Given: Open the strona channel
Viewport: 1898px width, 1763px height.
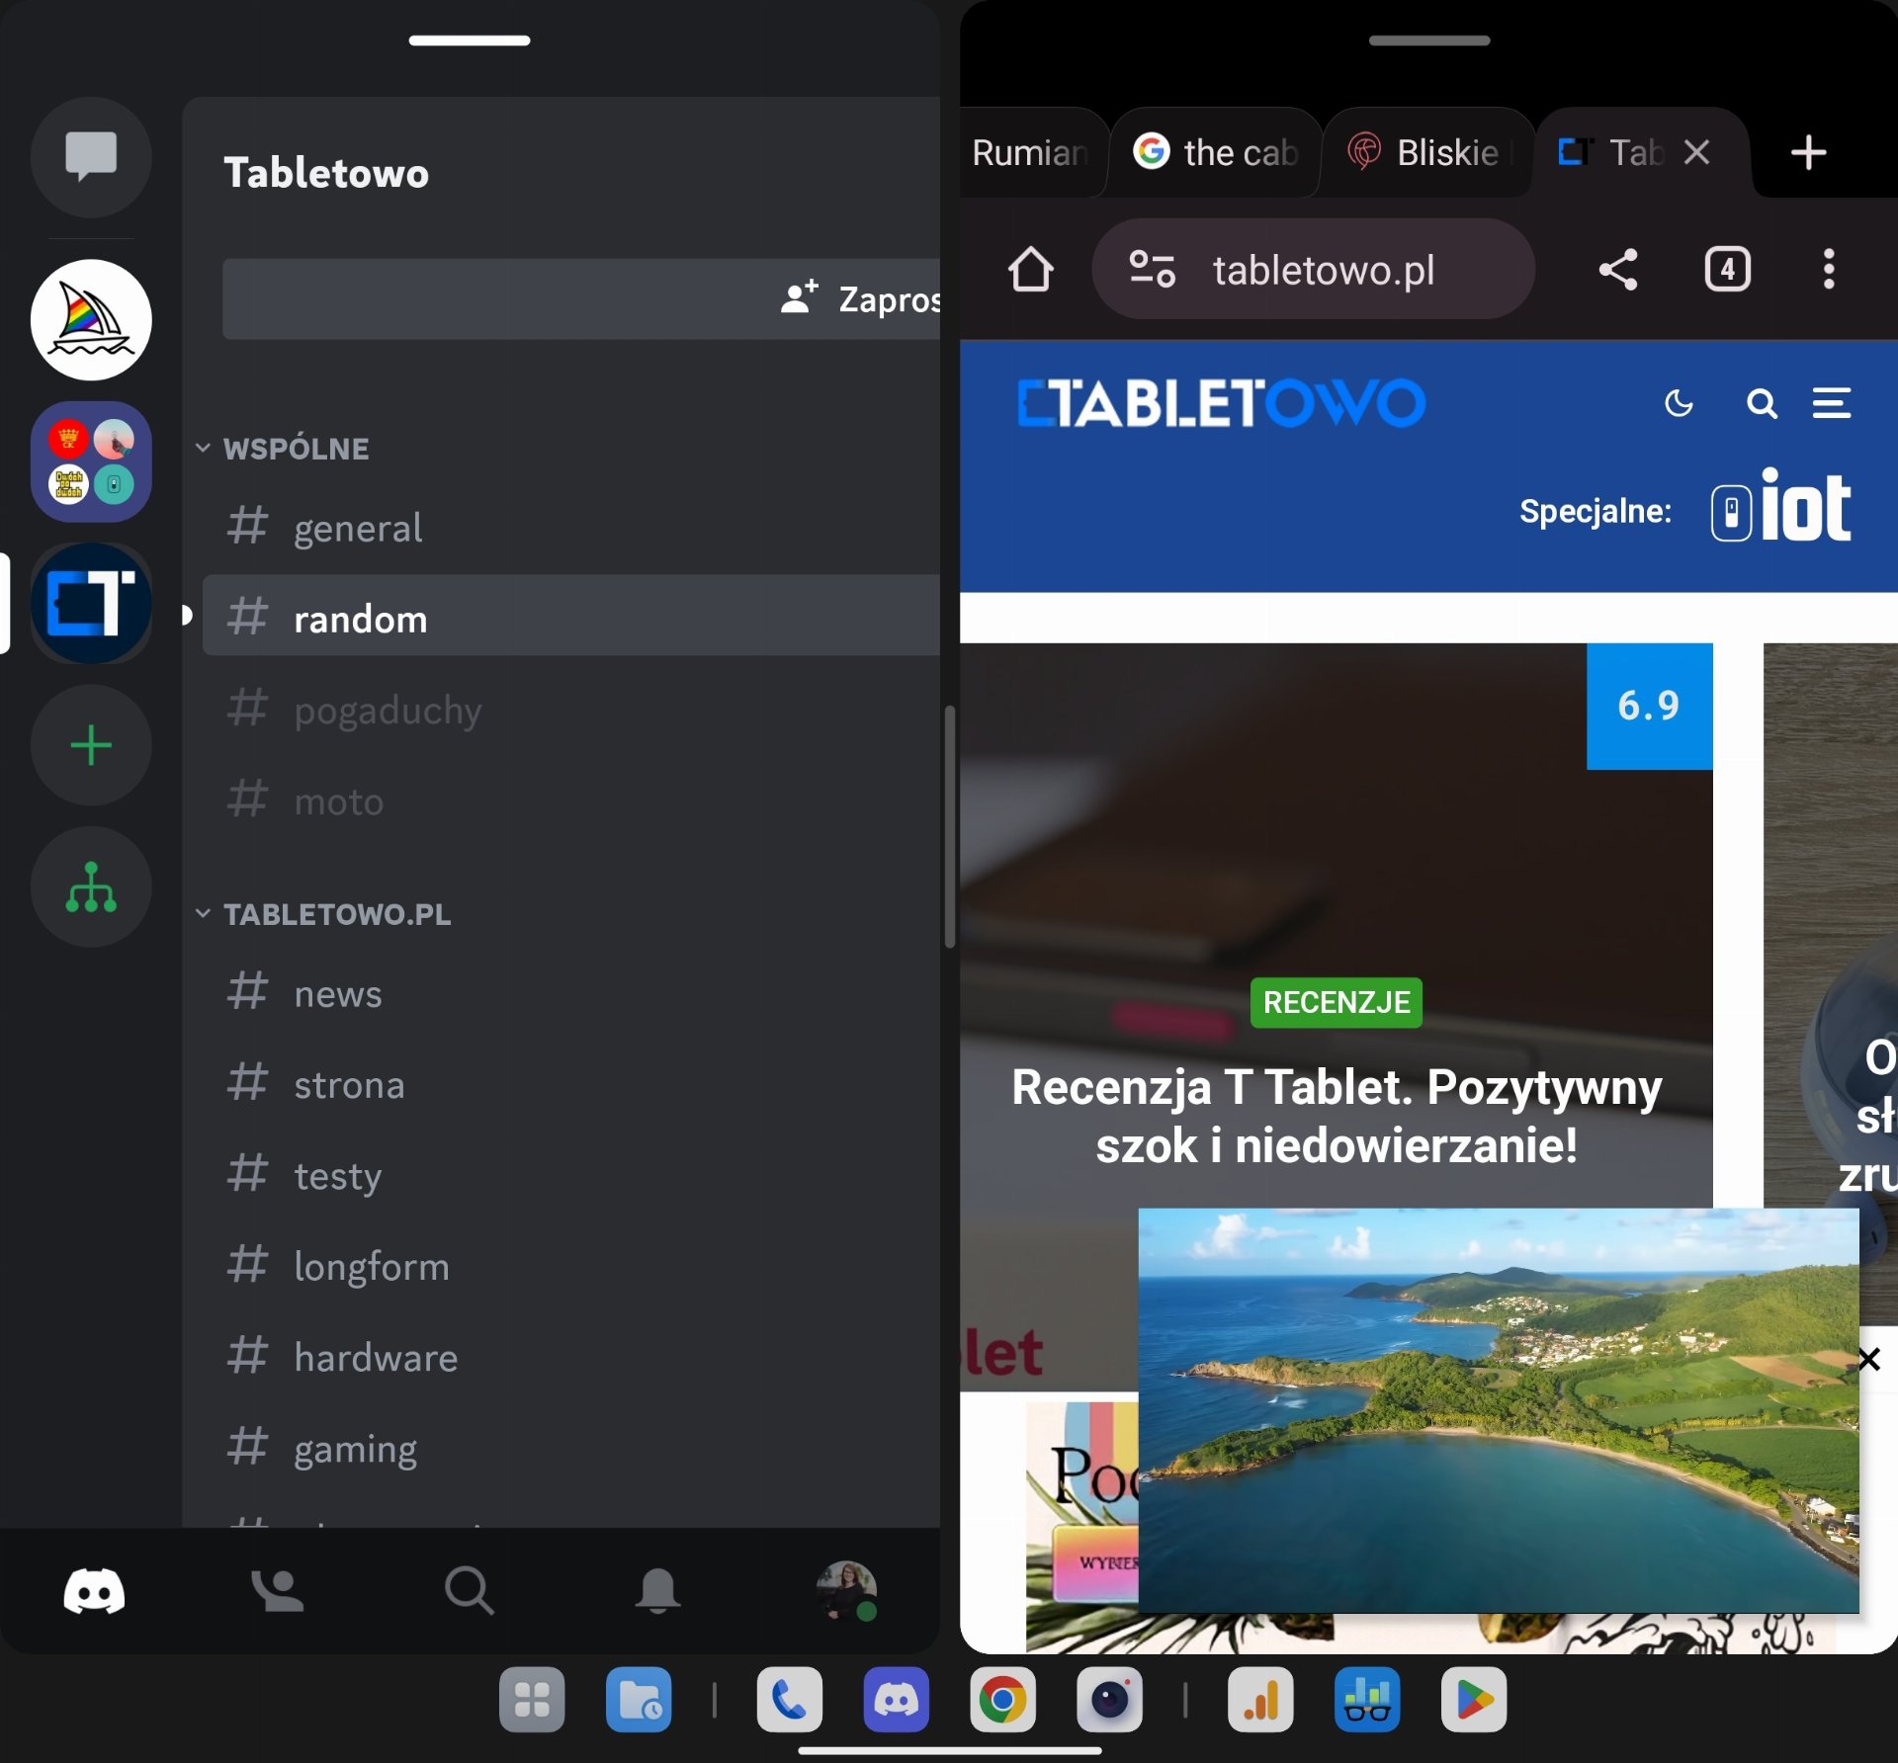Looking at the screenshot, I should point(571,1084).
